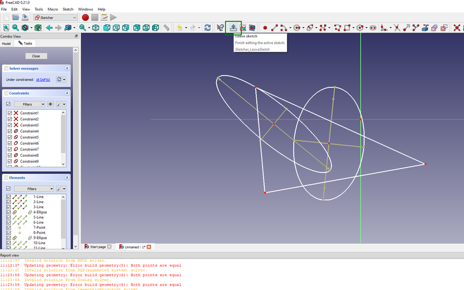Click the Refresh toolbar icon
464x290 pixels.
[x=208, y=28]
